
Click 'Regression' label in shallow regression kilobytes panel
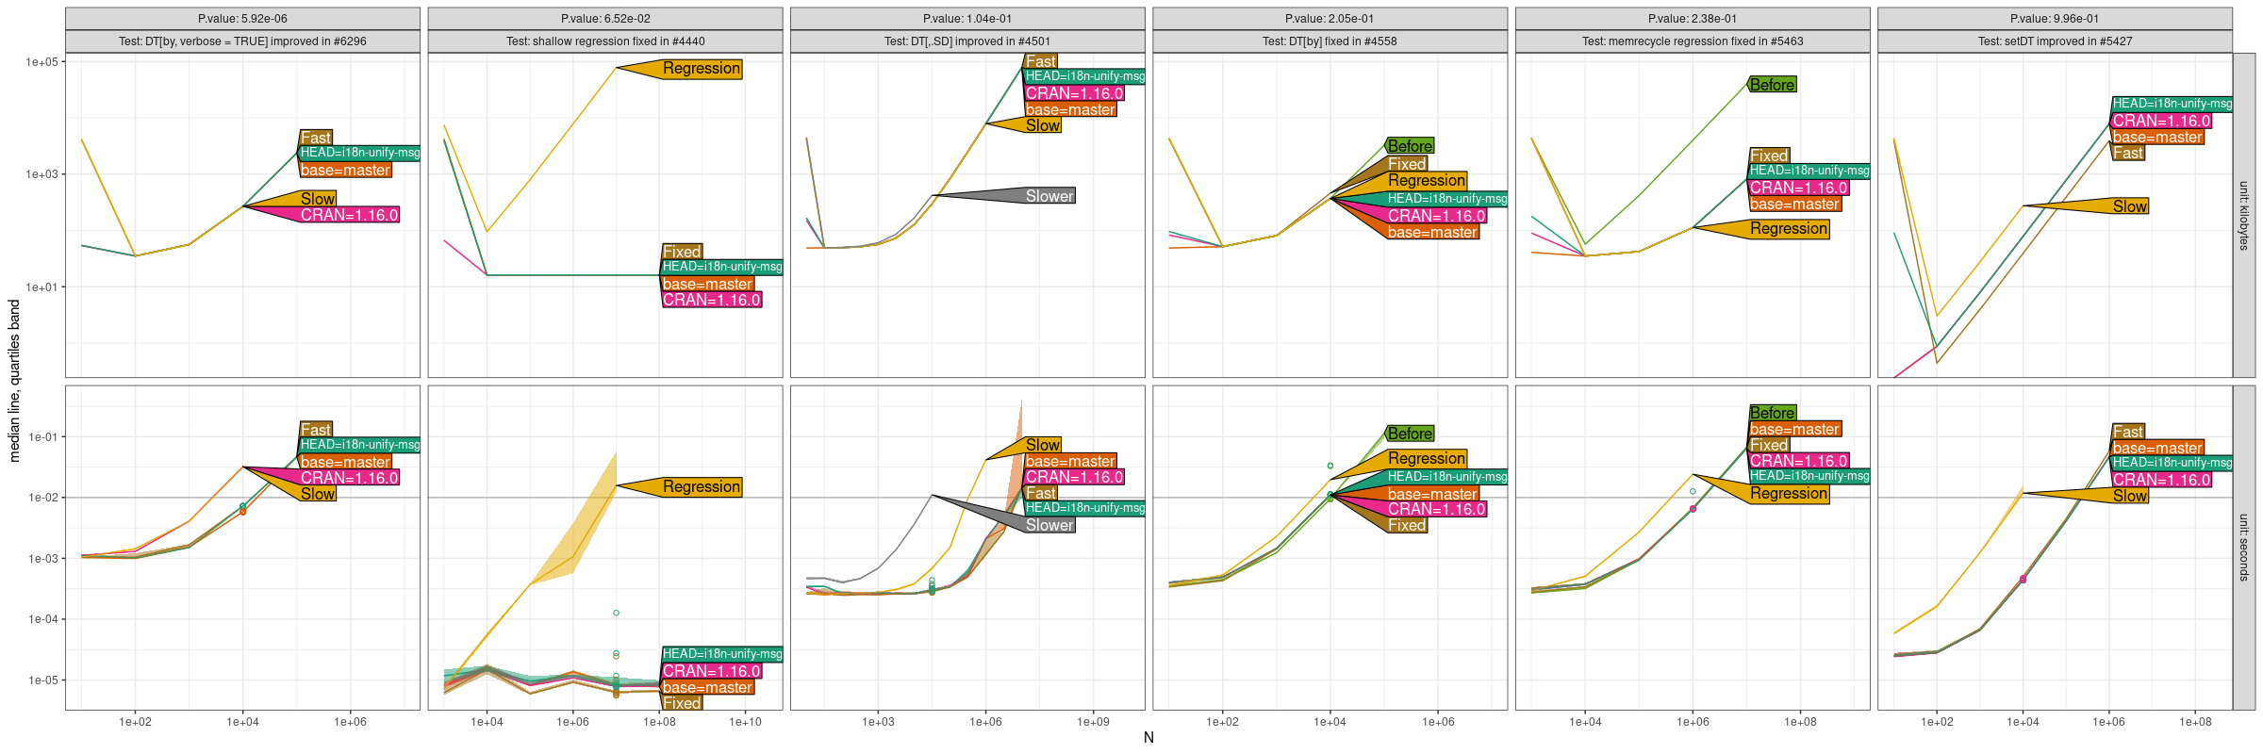[x=702, y=69]
